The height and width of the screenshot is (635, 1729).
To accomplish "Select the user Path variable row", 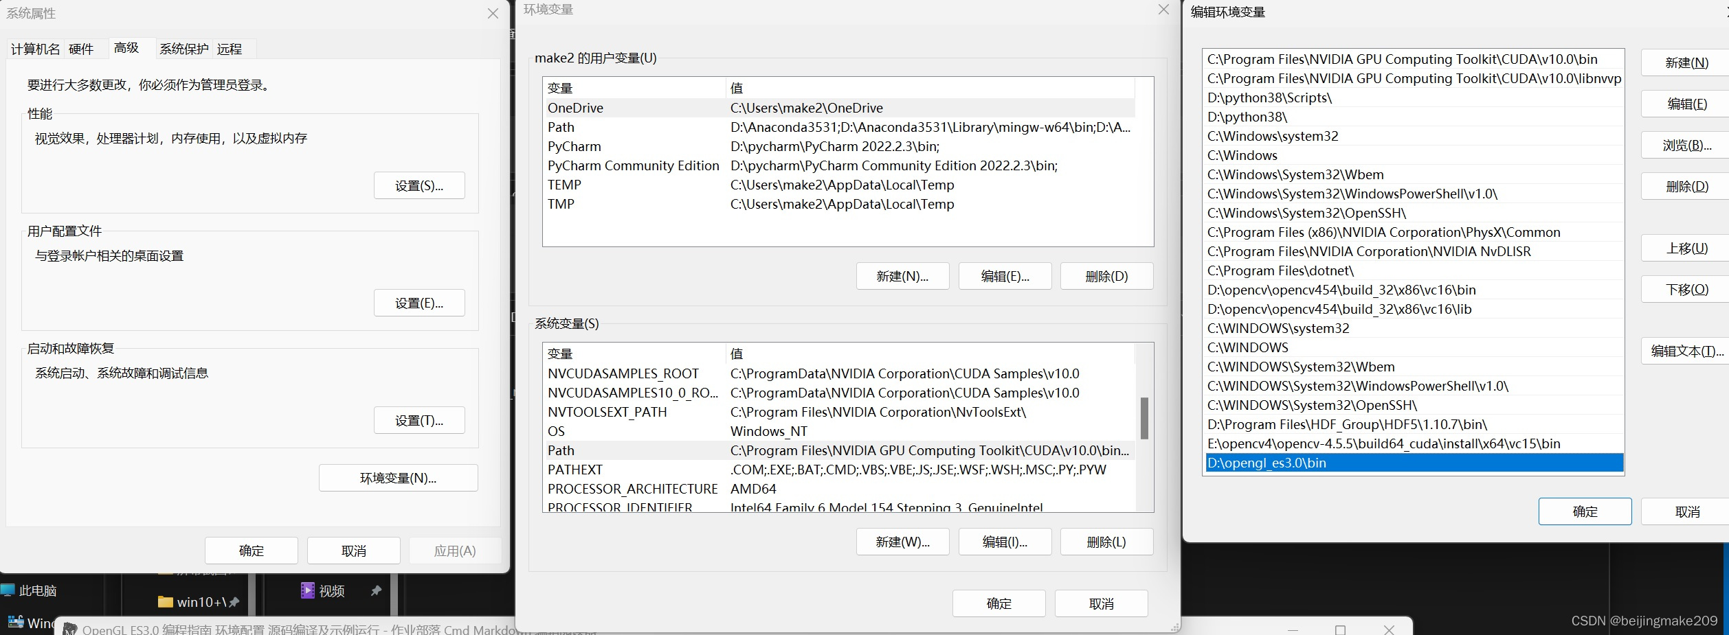I will coord(838,127).
